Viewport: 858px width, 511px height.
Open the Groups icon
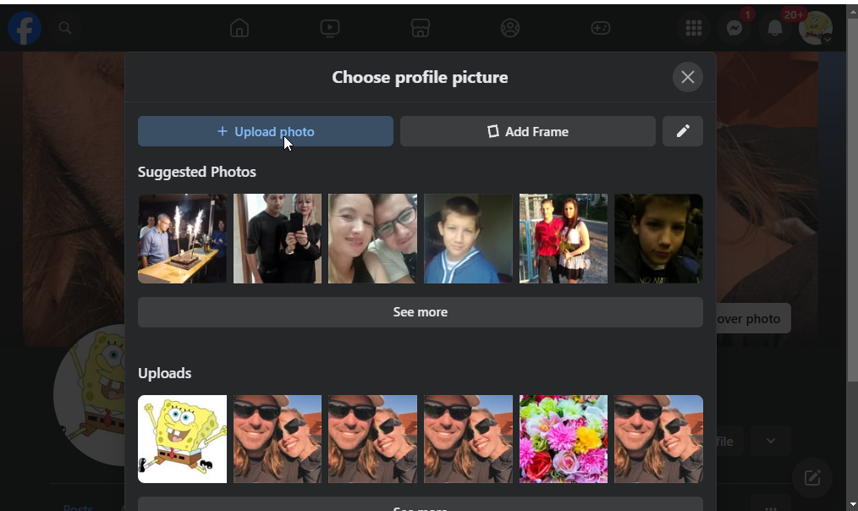tap(510, 29)
